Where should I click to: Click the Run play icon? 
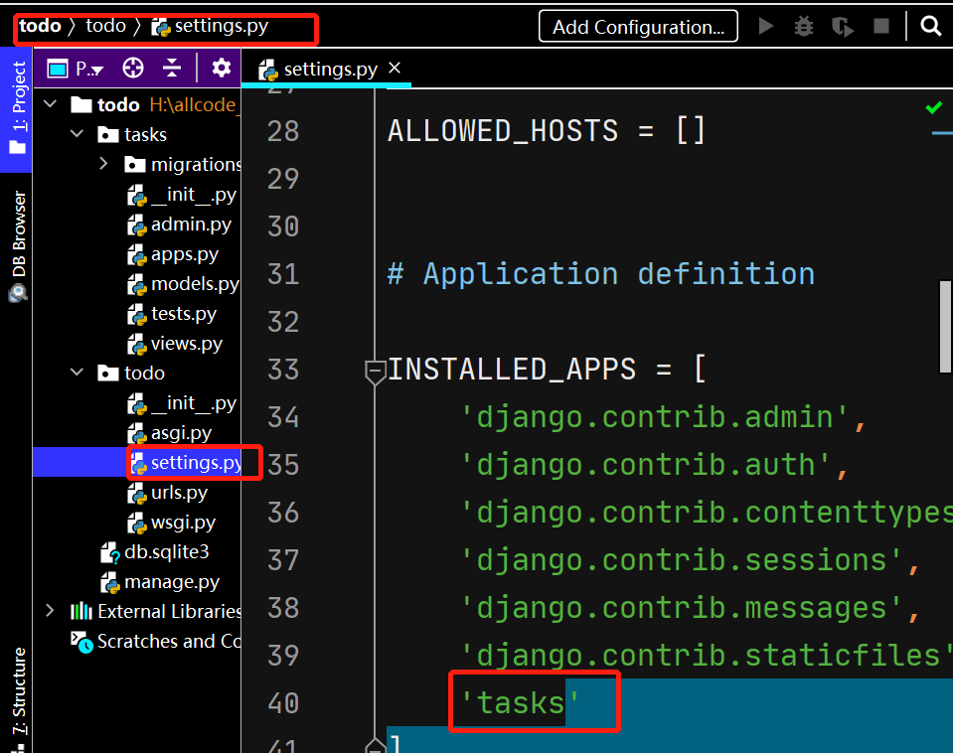(766, 26)
